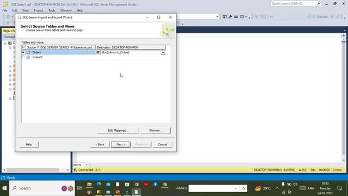This screenshot has width=348, height=196.
Task: Open the editor zoom 100 % dropdown
Action: tap(86, 165)
